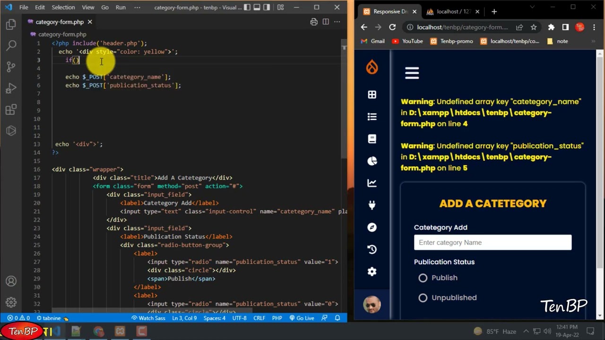The height and width of the screenshot is (340, 605).
Task: Open the Run menu
Action: 121,8
